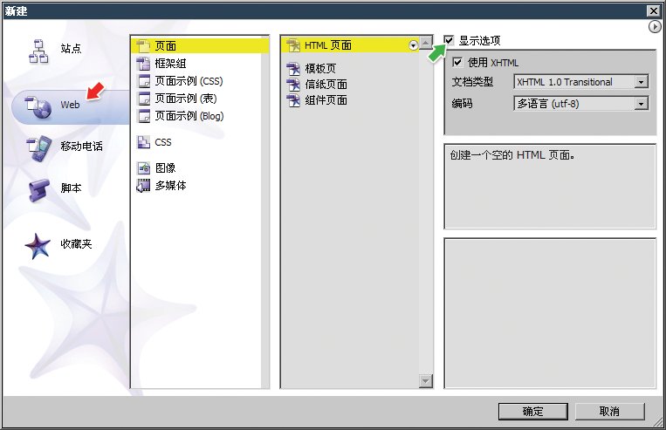The image size is (666, 430).
Task: Uncheck the 使用 XHTML checkbox
Action: (457, 63)
